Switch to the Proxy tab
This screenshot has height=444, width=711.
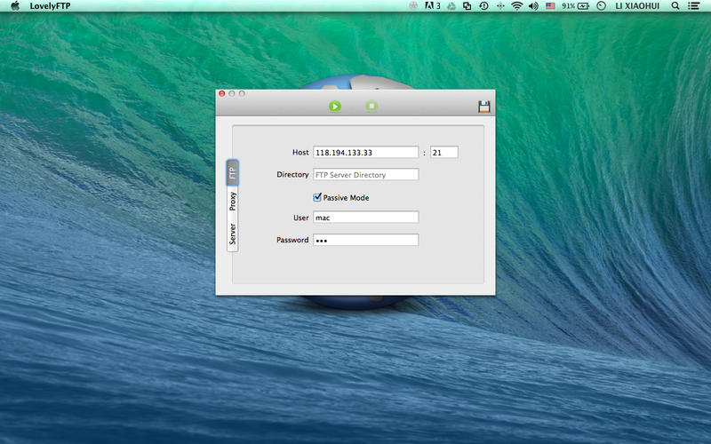point(233,203)
